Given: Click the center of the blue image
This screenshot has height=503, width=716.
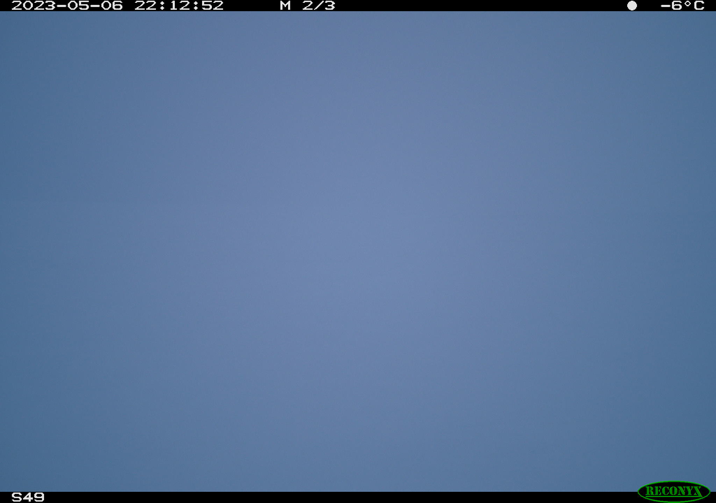Looking at the screenshot, I should (x=358, y=251).
